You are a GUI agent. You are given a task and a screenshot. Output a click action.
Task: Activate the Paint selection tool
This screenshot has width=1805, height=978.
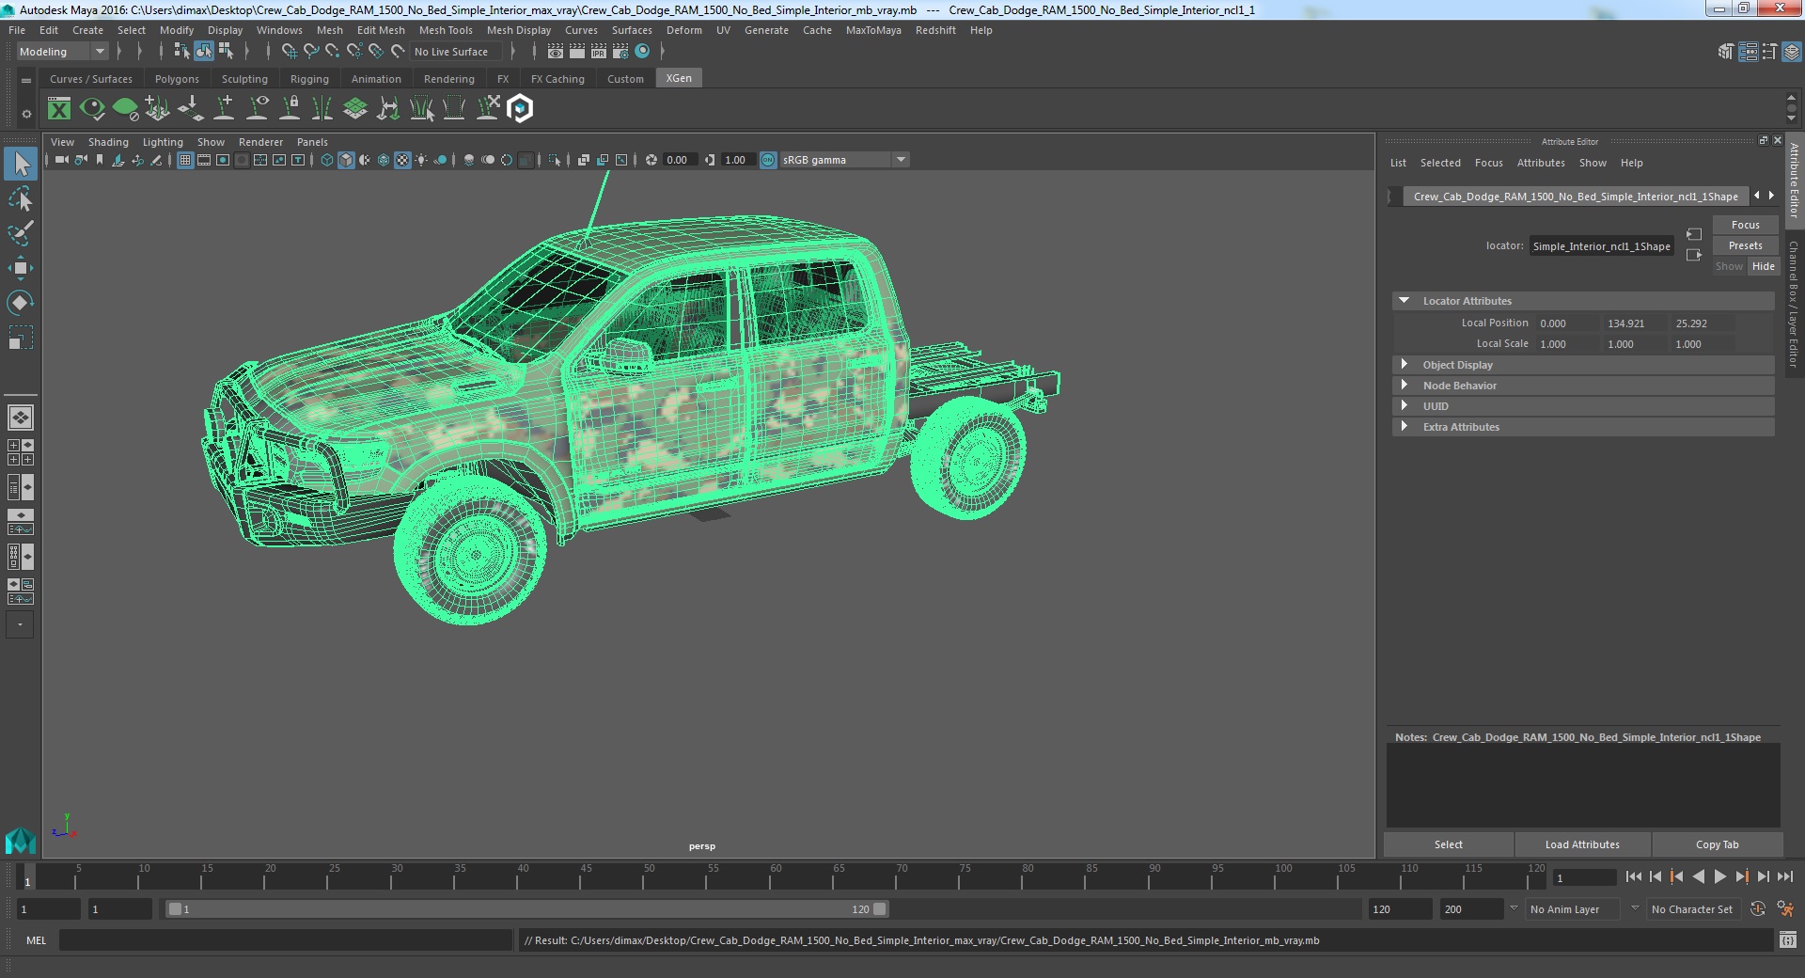(21, 233)
